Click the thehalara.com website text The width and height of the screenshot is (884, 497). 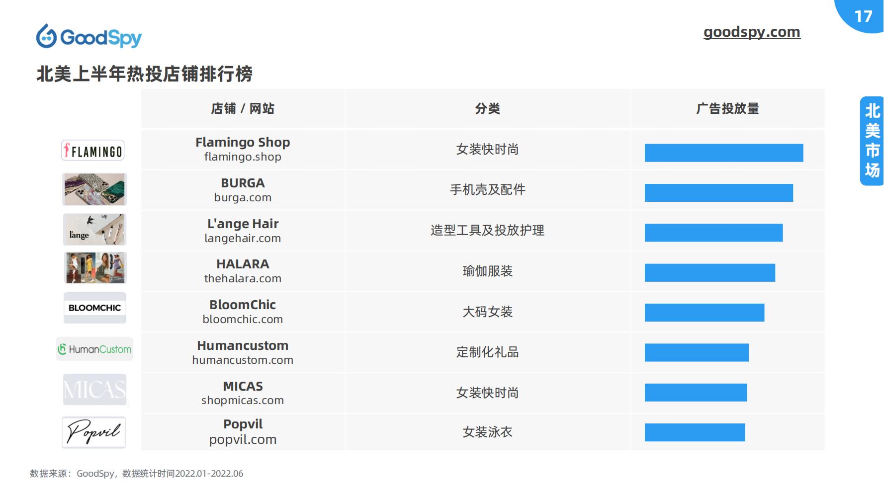243,279
